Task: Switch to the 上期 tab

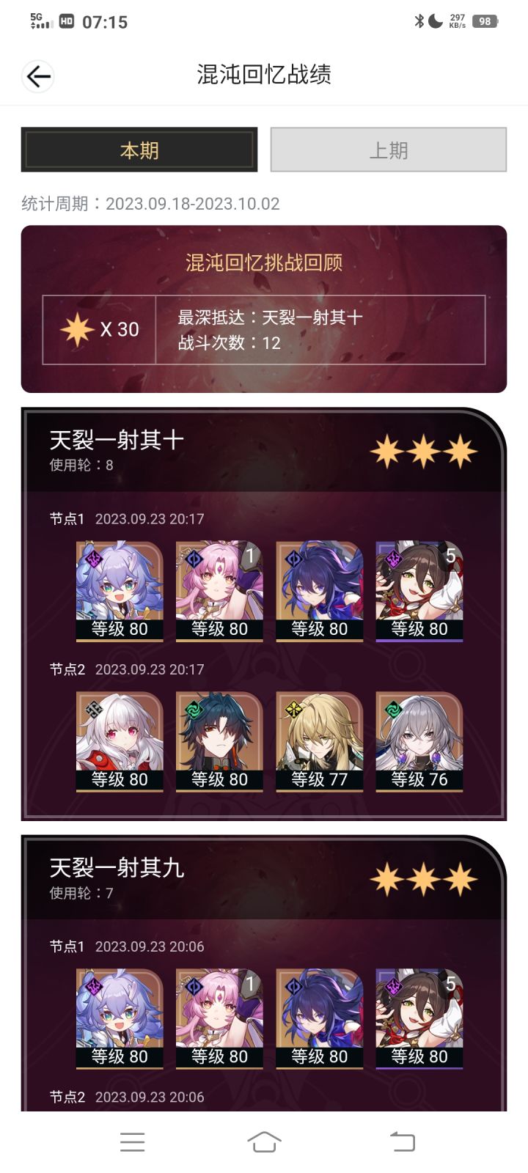Action: pos(389,150)
